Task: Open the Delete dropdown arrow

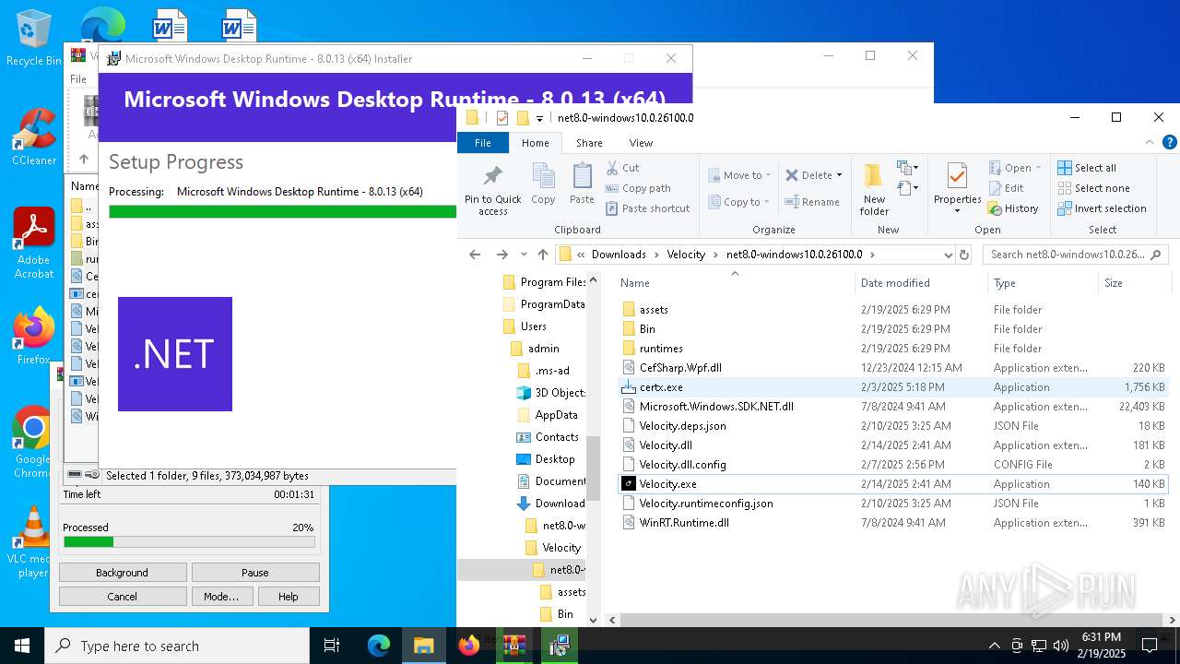Action: [840, 175]
